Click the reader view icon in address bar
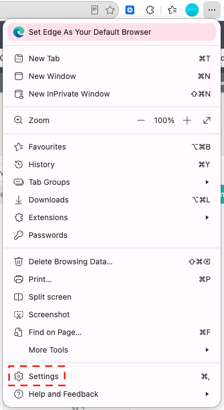The image size is (224, 410). pyautogui.click(x=95, y=10)
